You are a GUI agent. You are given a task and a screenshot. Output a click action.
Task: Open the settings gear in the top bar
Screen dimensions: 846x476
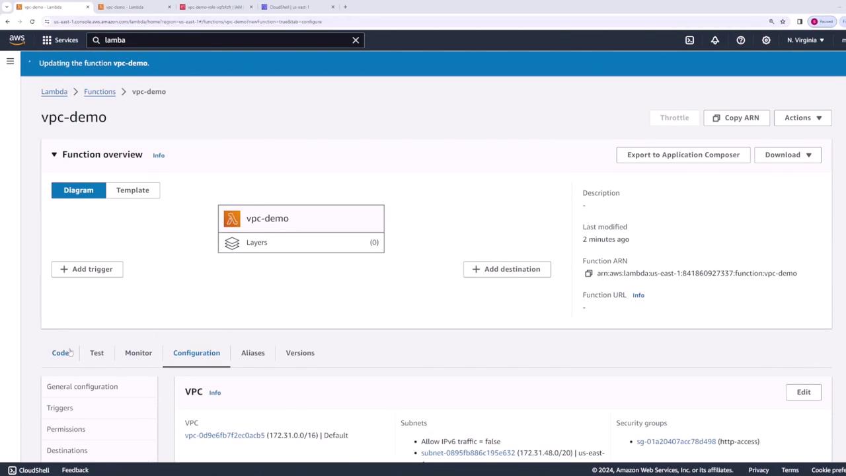pos(766,40)
